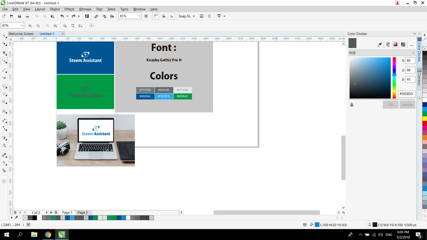Open the Effects menu

tap(69, 9)
